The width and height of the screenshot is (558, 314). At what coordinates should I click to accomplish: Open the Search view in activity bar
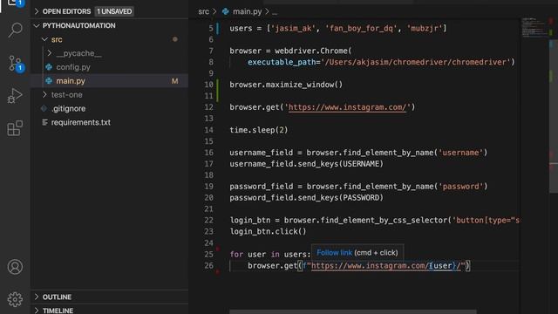16,31
